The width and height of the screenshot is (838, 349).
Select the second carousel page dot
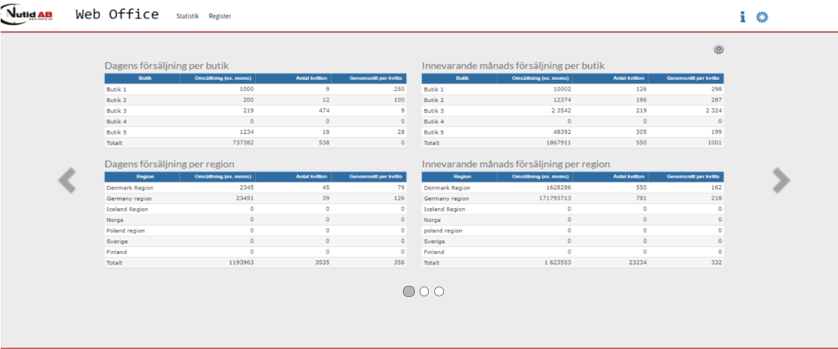(x=425, y=291)
